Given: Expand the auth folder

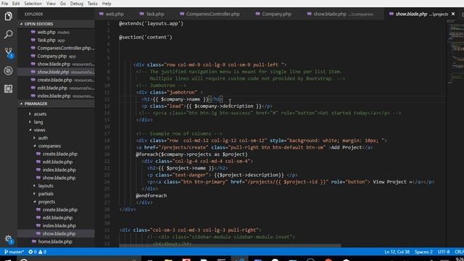Looking at the screenshot, I should pos(43,138).
